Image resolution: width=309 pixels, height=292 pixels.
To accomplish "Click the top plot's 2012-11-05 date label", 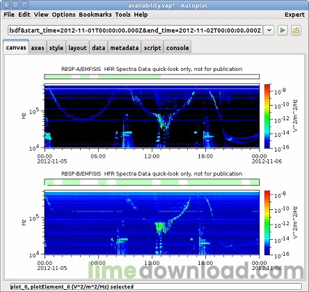I will 52,161.
